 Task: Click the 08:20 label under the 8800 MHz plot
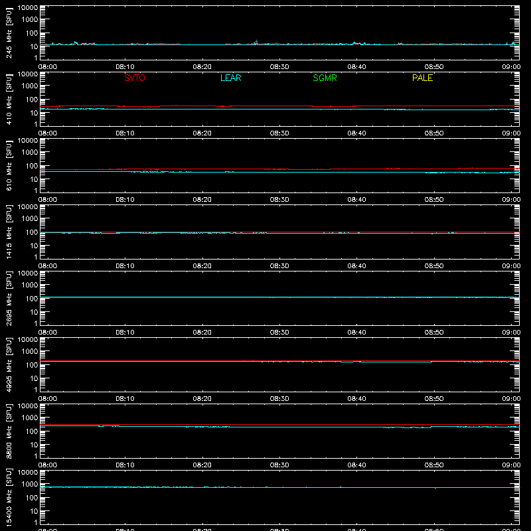coord(202,465)
